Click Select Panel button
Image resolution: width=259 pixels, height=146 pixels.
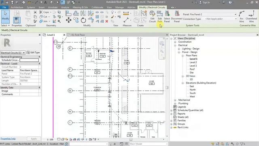(167, 17)
